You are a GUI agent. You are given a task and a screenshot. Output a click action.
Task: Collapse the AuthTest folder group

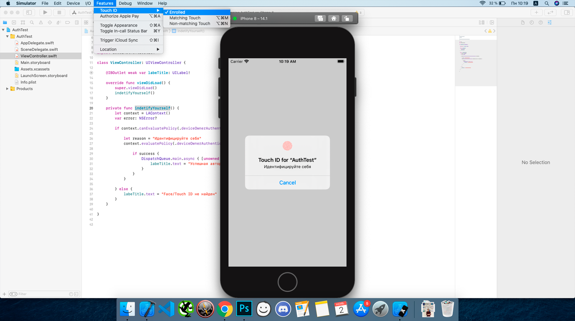click(x=8, y=36)
